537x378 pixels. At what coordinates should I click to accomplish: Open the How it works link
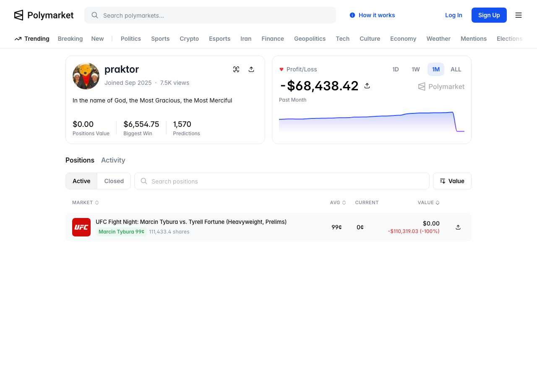tap(372, 15)
